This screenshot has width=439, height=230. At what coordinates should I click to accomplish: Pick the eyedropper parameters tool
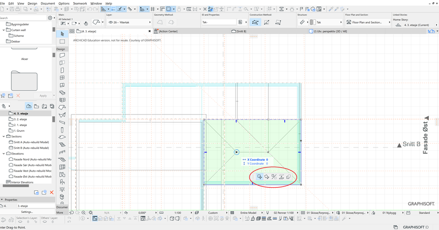pos(331,9)
